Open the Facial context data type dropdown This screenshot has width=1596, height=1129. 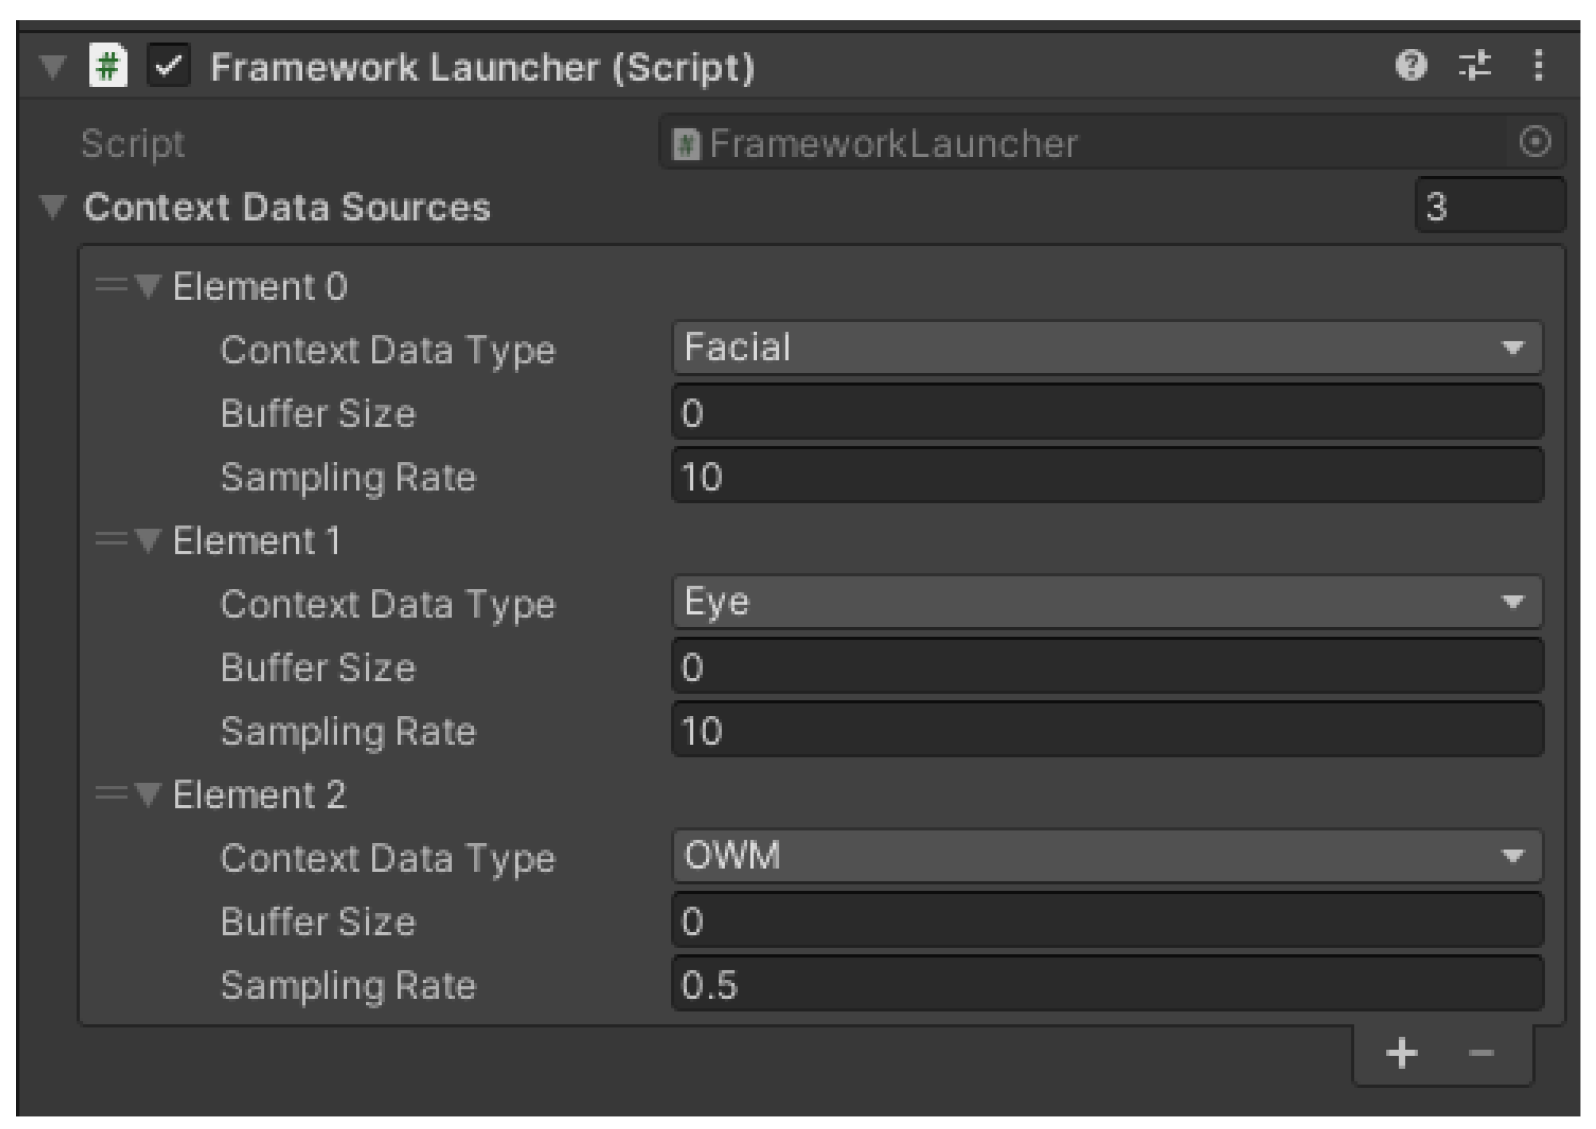pos(1106,347)
